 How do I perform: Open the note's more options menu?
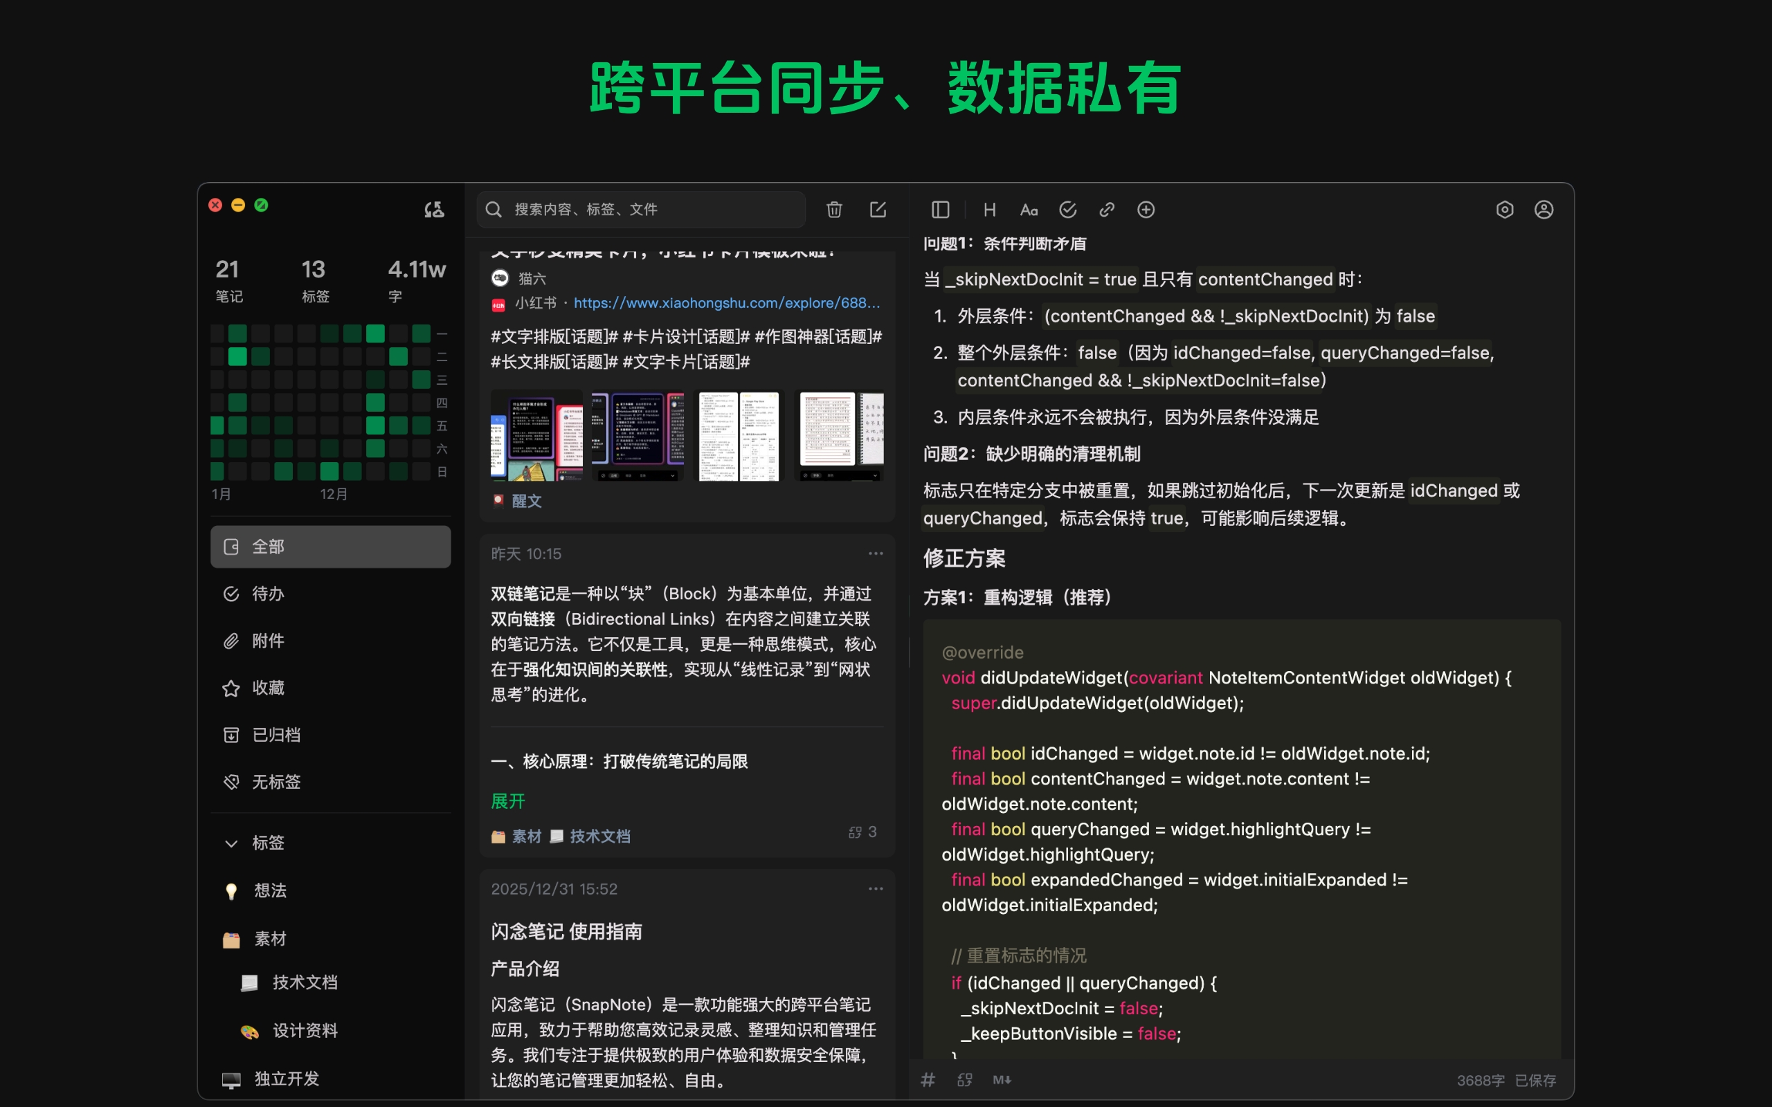tap(876, 553)
